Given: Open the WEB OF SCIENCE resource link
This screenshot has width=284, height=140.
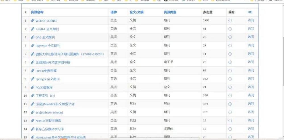Looking at the screenshot, I should [46, 21].
